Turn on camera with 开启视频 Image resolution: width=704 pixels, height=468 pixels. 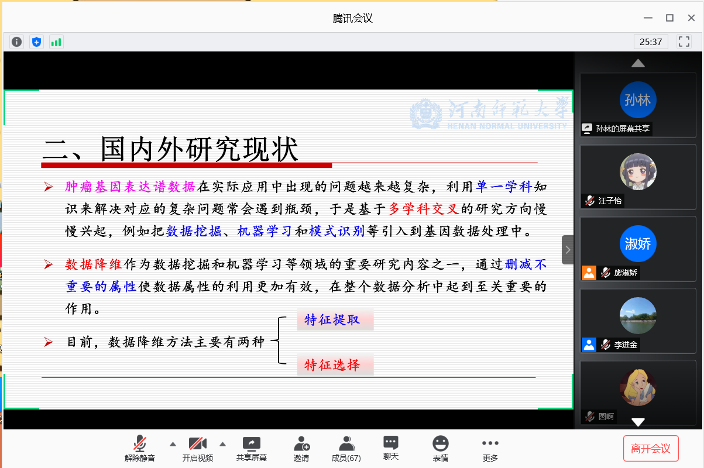pyautogui.click(x=197, y=449)
